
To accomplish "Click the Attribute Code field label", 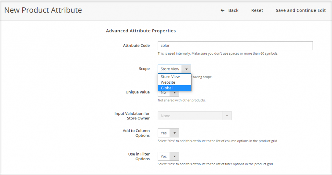I will tap(136, 46).
